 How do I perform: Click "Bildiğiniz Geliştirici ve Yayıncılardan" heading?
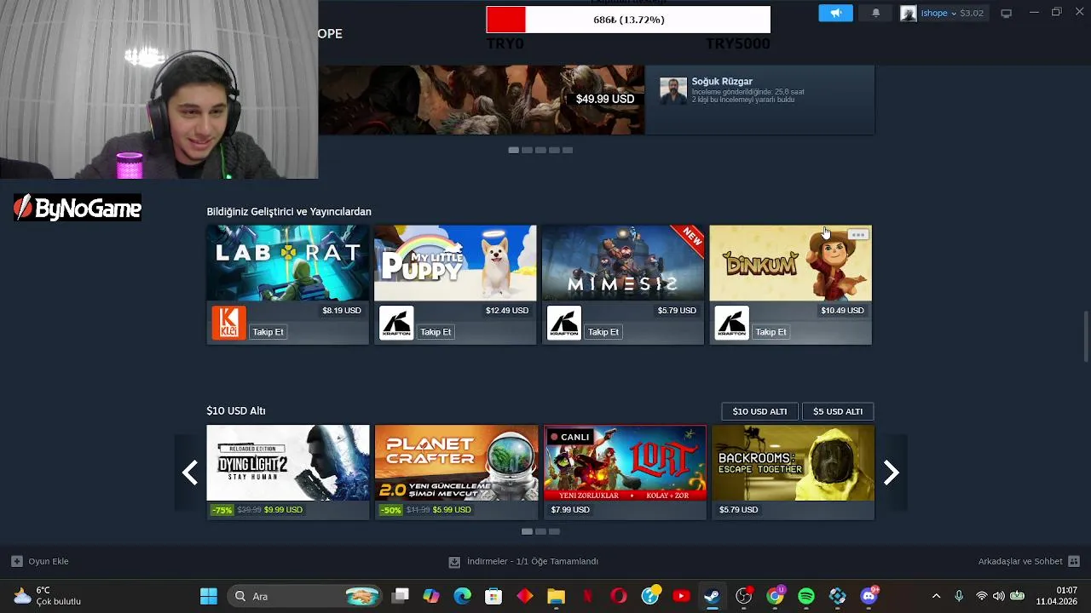[289, 211]
